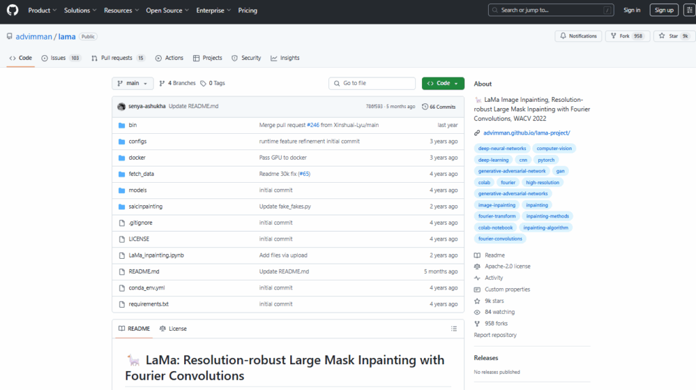Screen dimensions: 696x390
Task: Click the computer-vision topic tag
Action: [x=554, y=149]
